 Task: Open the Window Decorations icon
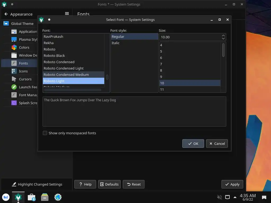pos(14,55)
